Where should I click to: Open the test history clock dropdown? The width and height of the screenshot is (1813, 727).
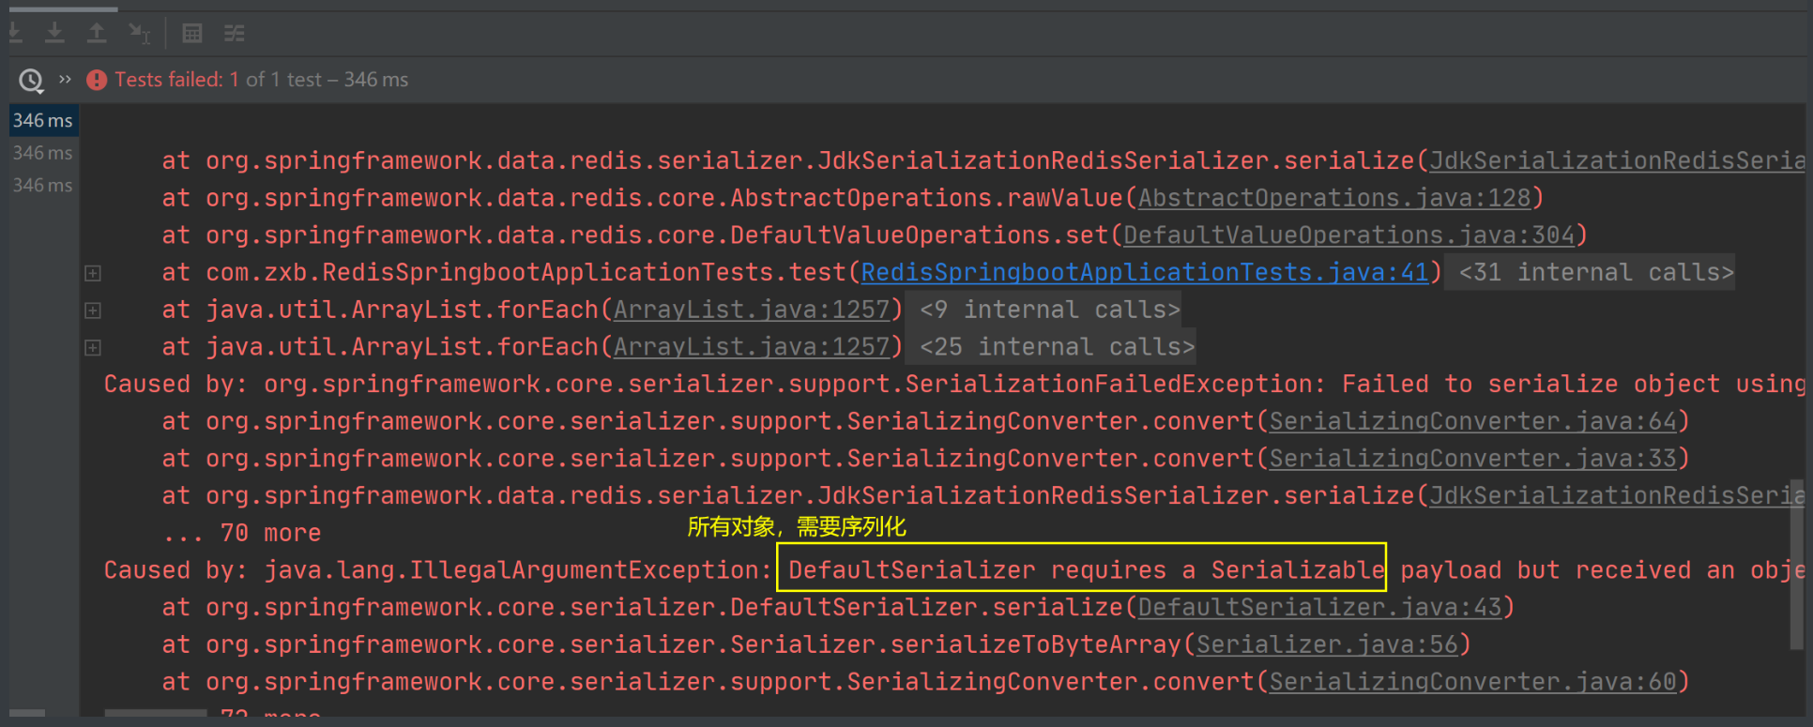coord(31,81)
